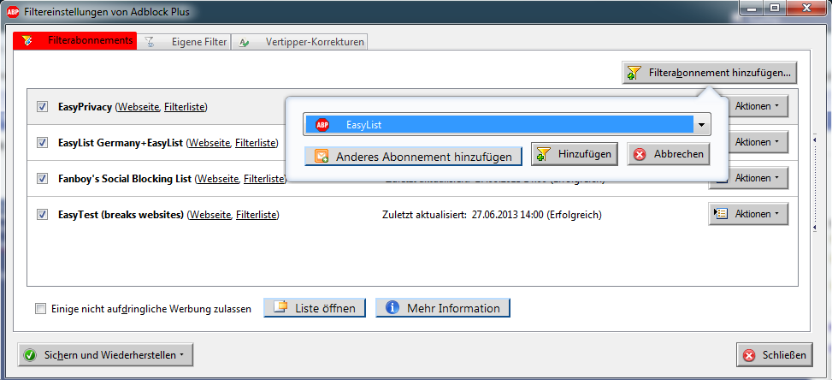832x380 pixels.
Task: Select the EasyTest (breaks websites) name
Action: coord(121,215)
